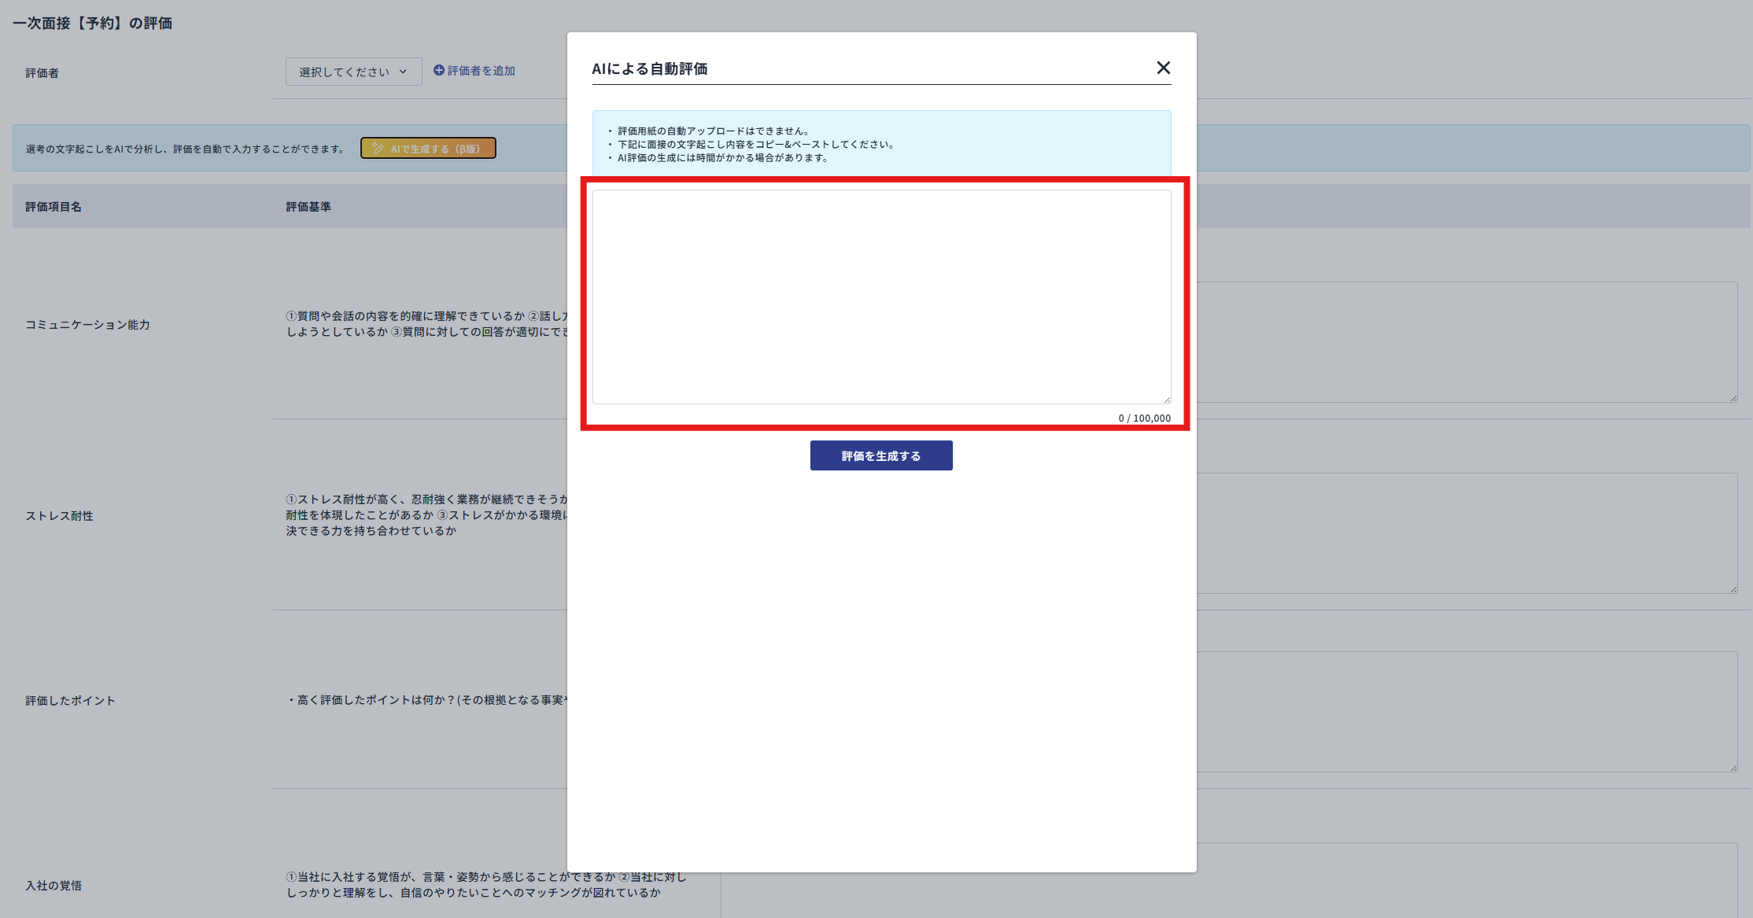This screenshot has height=918, width=1753.
Task: Click the magic wand icon on AIで生成する
Action: click(378, 149)
